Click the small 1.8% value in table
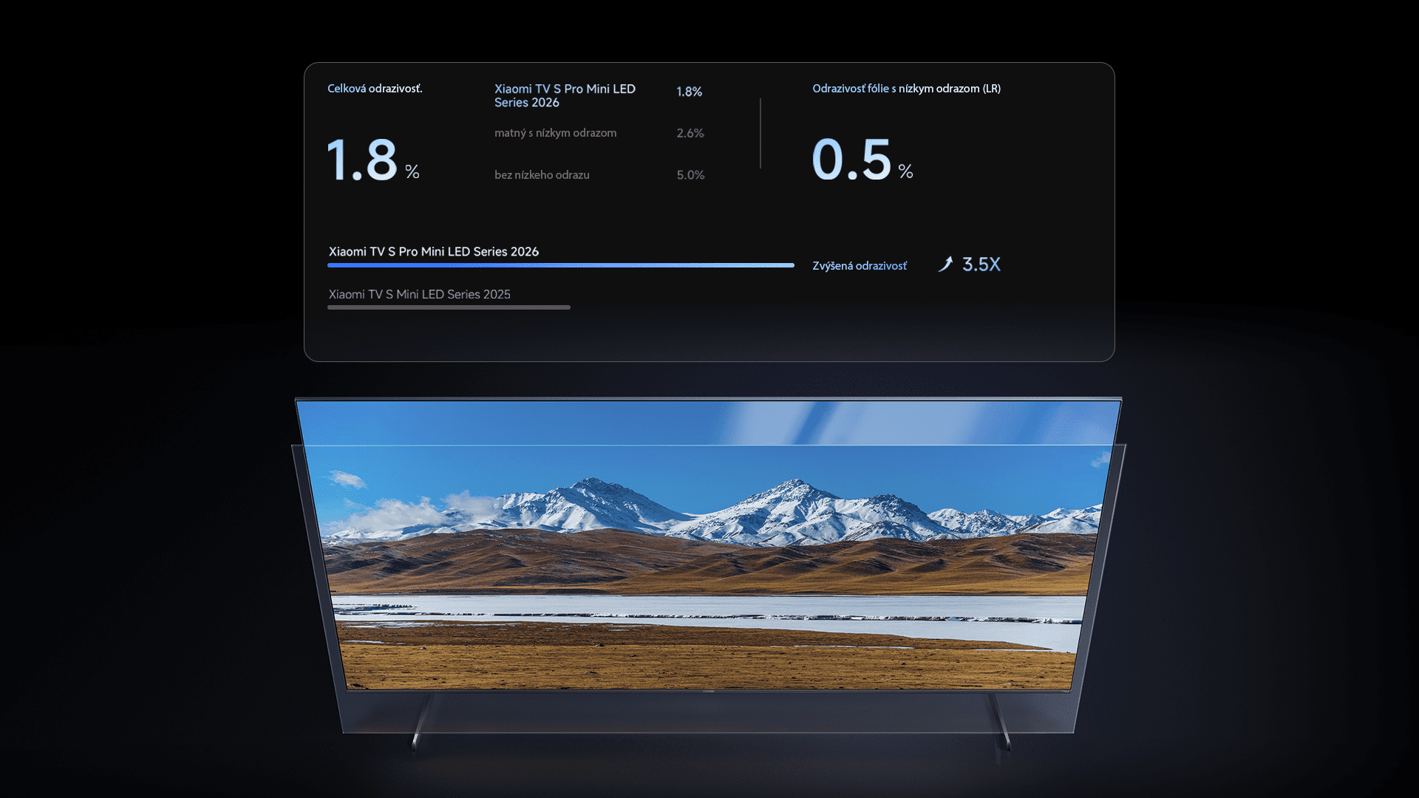The image size is (1419, 798). 689,92
